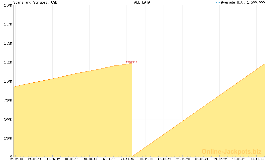Click the 30-06-13 x-axis tick label
Viewport: 265px width, 162px height.
point(72,159)
